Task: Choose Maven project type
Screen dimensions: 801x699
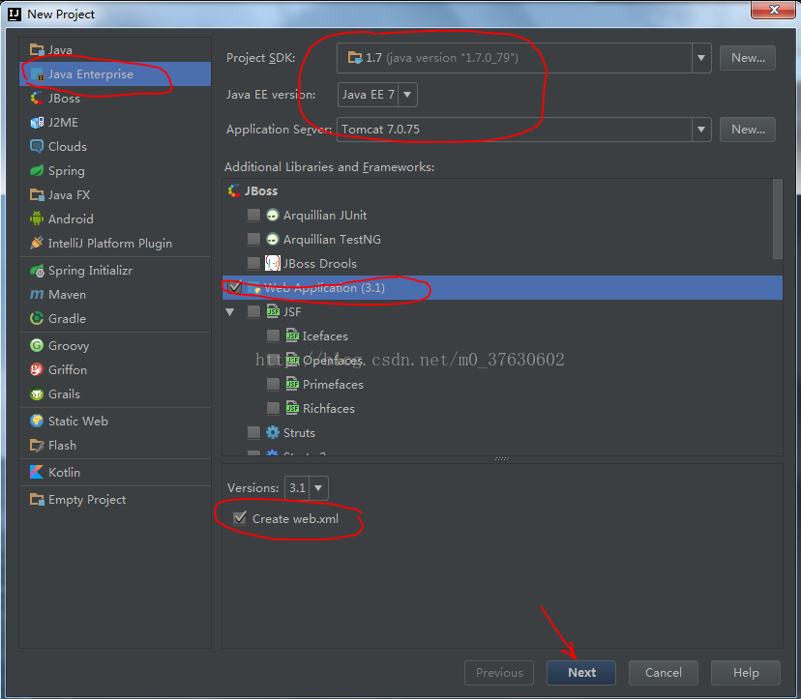Action: [x=115, y=295]
